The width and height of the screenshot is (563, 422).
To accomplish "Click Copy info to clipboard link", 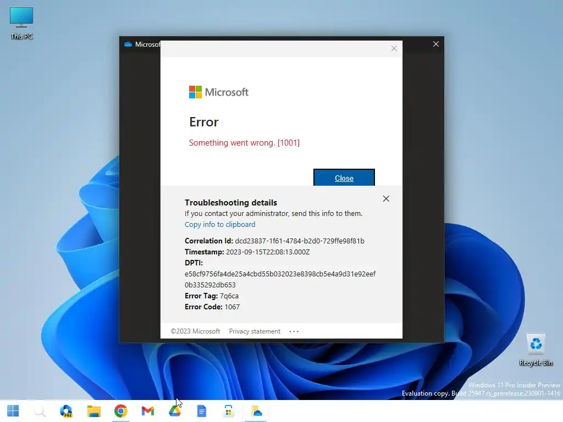I will (220, 224).
